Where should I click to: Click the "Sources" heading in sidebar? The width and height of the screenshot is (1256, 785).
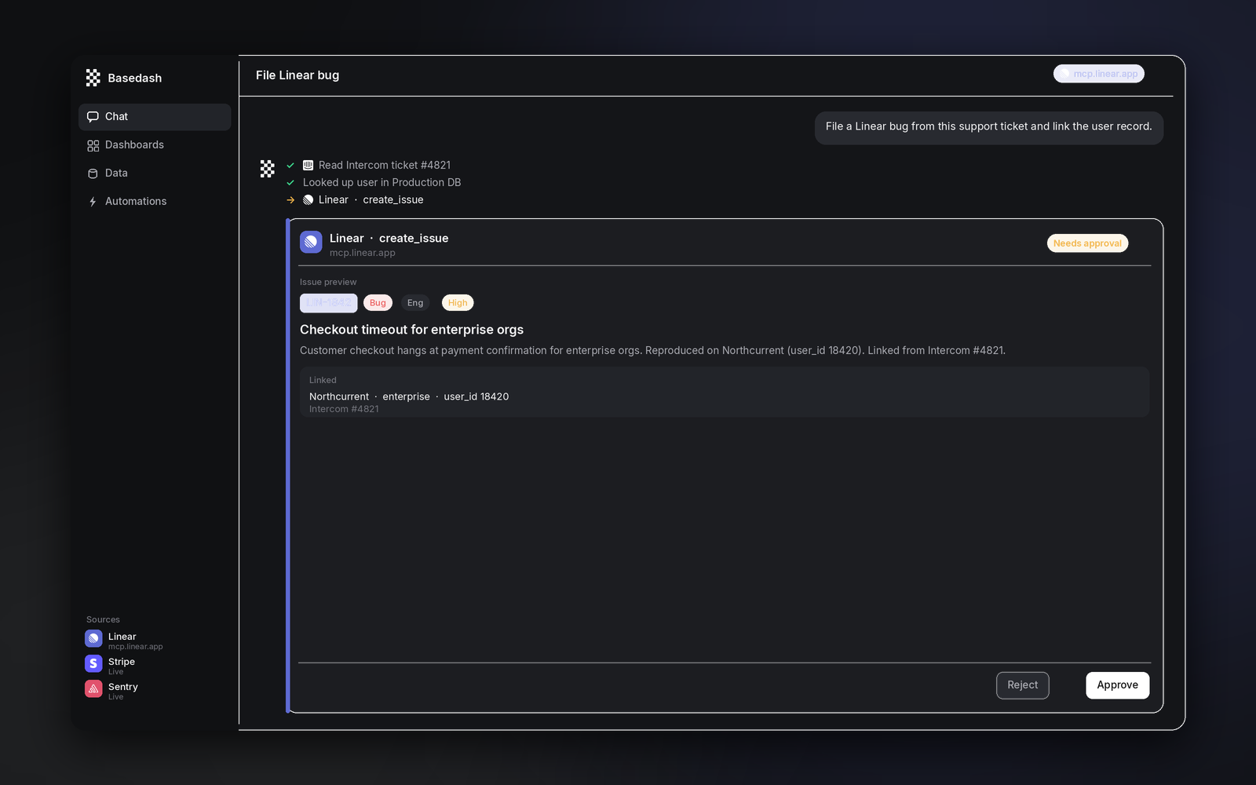click(x=103, y=620)
